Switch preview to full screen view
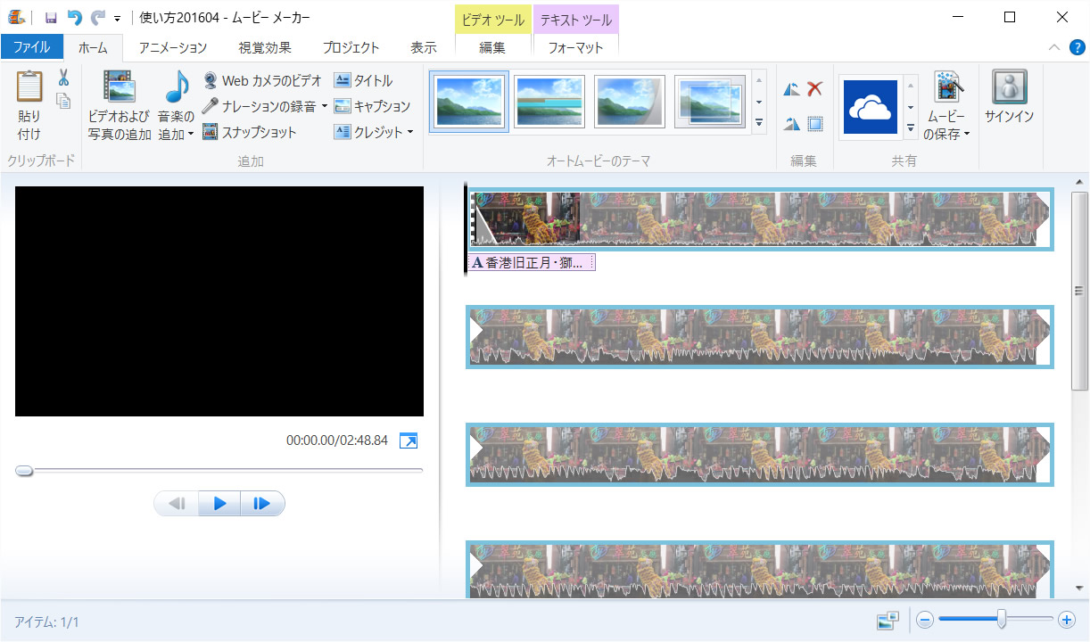This screenshot has width=1090, height=642. pos(409,440)
